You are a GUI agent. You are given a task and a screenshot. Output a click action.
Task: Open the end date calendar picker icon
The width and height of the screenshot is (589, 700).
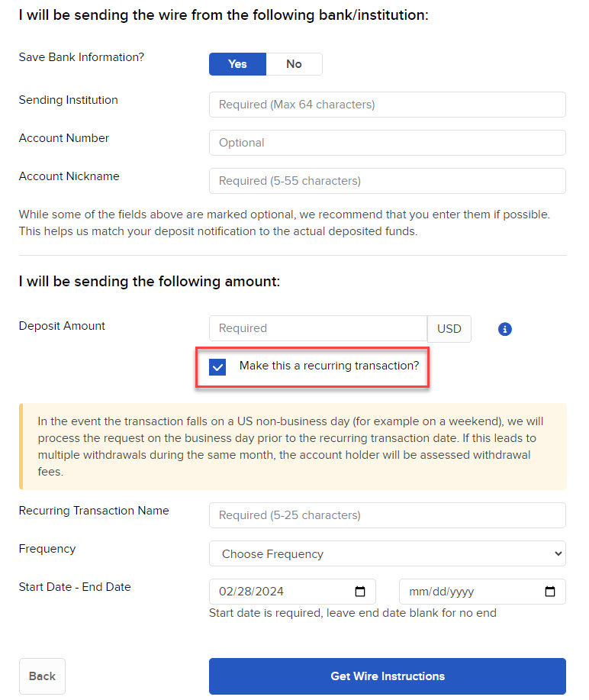pyautogui.click(x=549, y=592)
